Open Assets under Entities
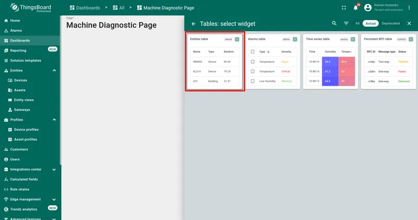Screen dimensions: 418x220 (x=30, y=90)
